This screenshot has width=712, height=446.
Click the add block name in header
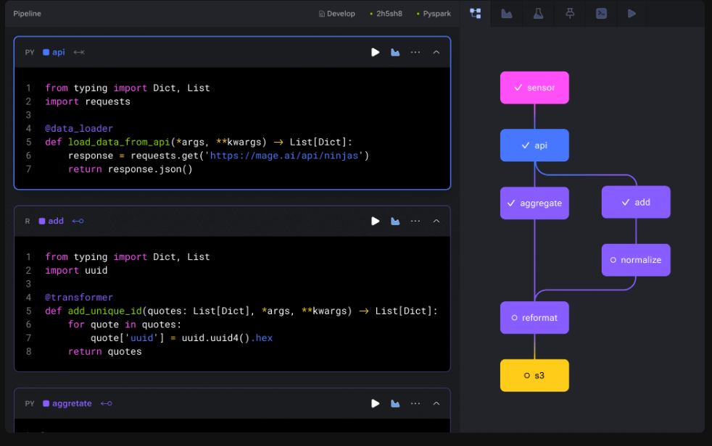click(x=56, y=221)
